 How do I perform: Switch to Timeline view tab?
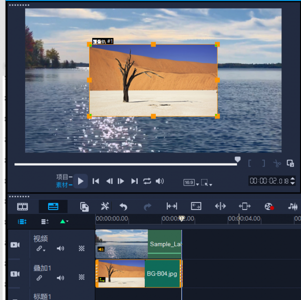tap(53, 206)
